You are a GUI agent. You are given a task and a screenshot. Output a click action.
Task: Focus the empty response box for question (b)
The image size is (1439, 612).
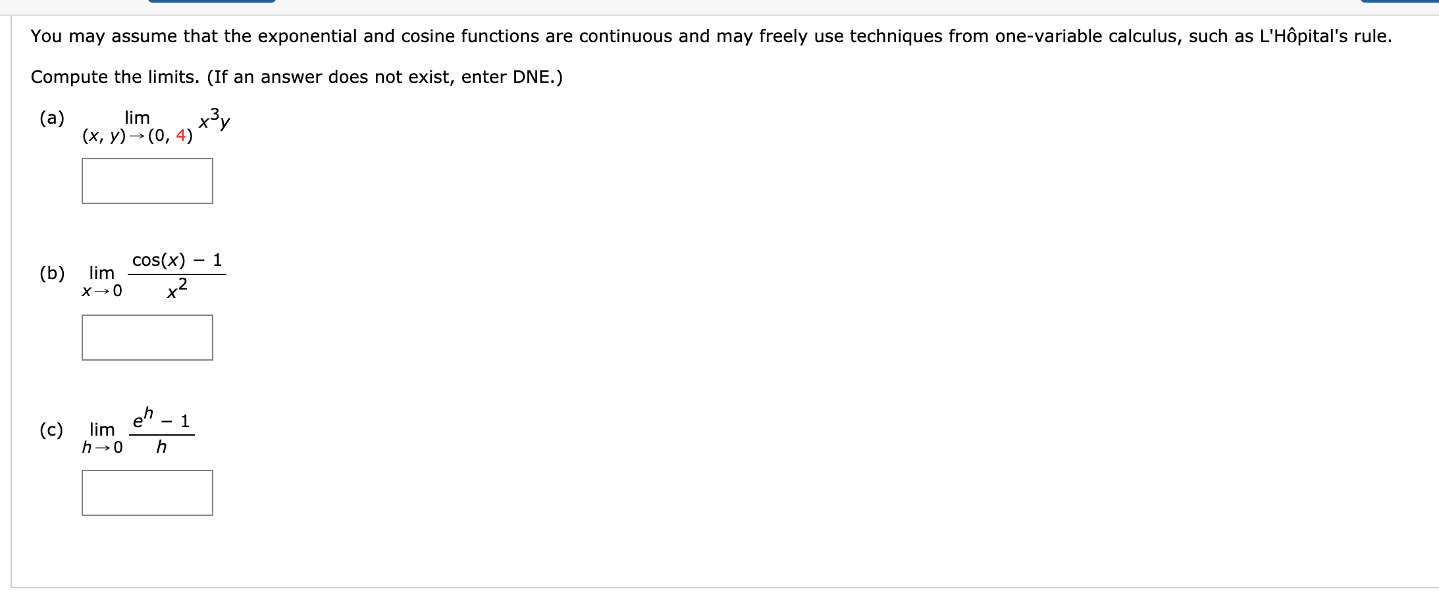(x=146, y=338)
